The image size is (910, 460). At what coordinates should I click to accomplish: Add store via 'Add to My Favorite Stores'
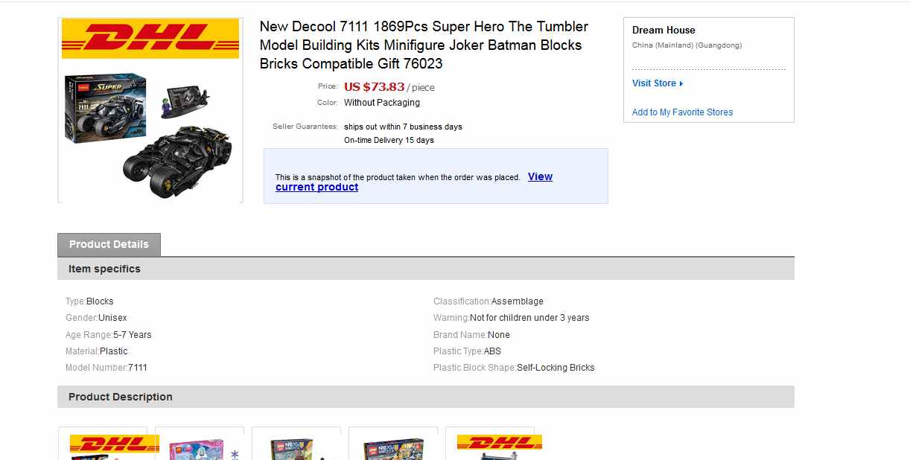click(682, 112)
